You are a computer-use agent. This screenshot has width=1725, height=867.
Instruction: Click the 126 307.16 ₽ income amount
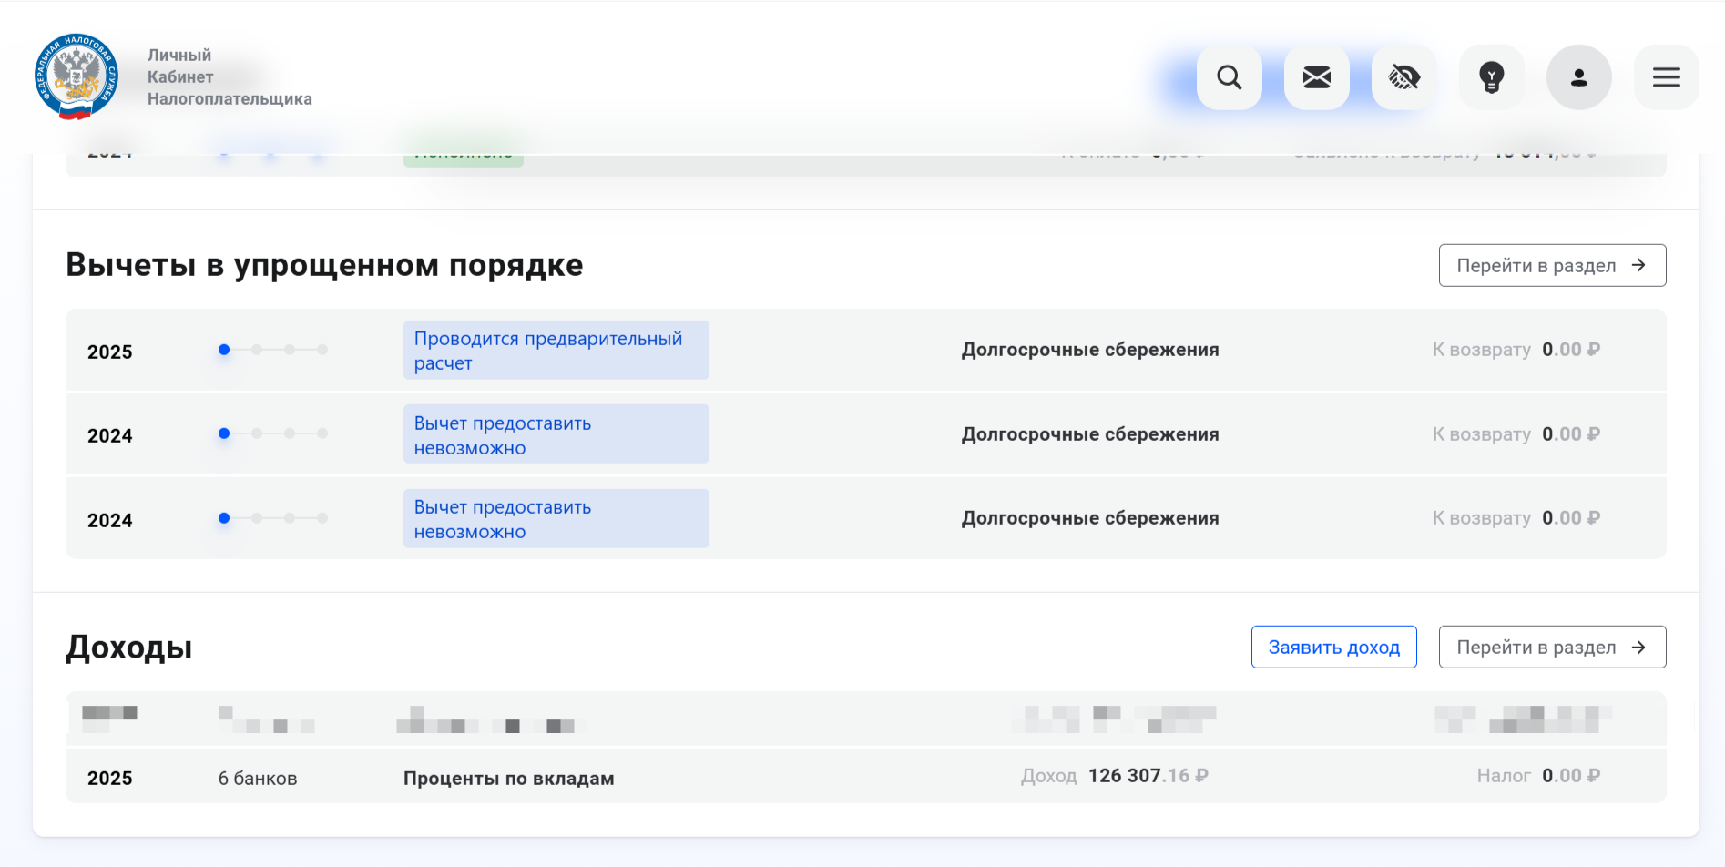tap(1147, 776)
